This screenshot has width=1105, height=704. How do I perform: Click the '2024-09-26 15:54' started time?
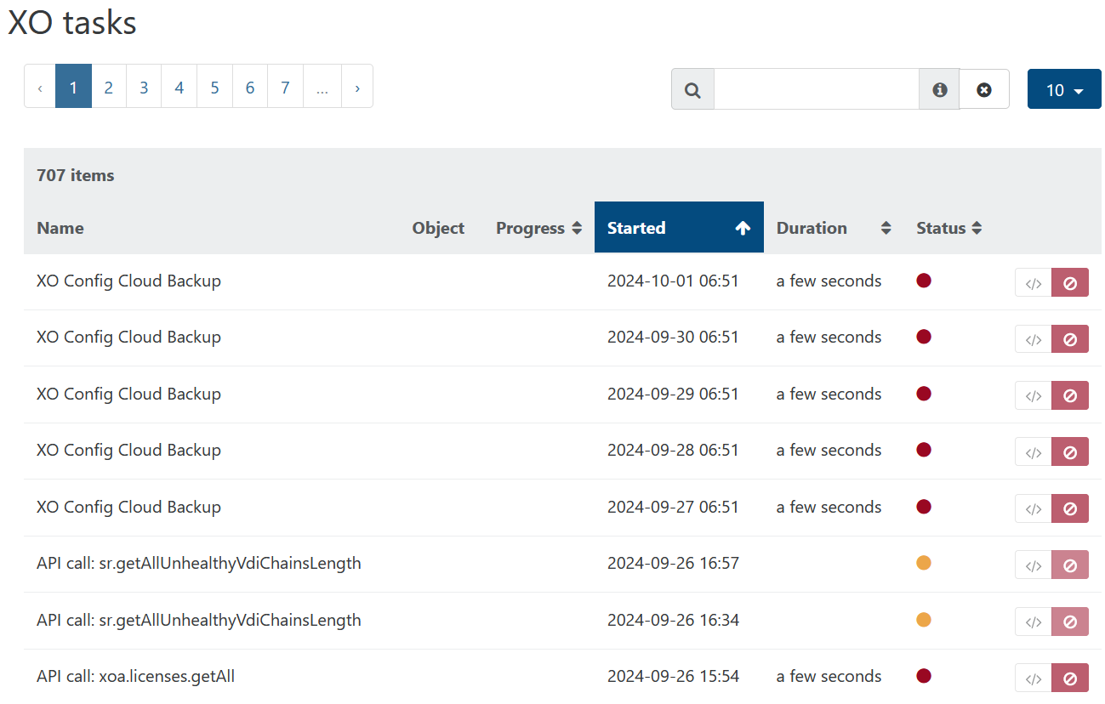point(673,676)
